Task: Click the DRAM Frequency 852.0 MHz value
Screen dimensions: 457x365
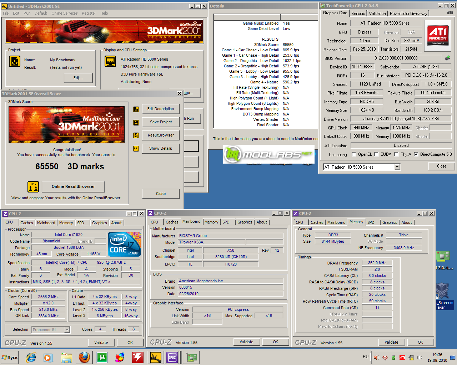Action: pyautogui.click(x=377, y=263)
